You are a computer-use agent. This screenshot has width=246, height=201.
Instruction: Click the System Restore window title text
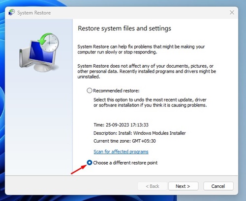coord(34,13)
